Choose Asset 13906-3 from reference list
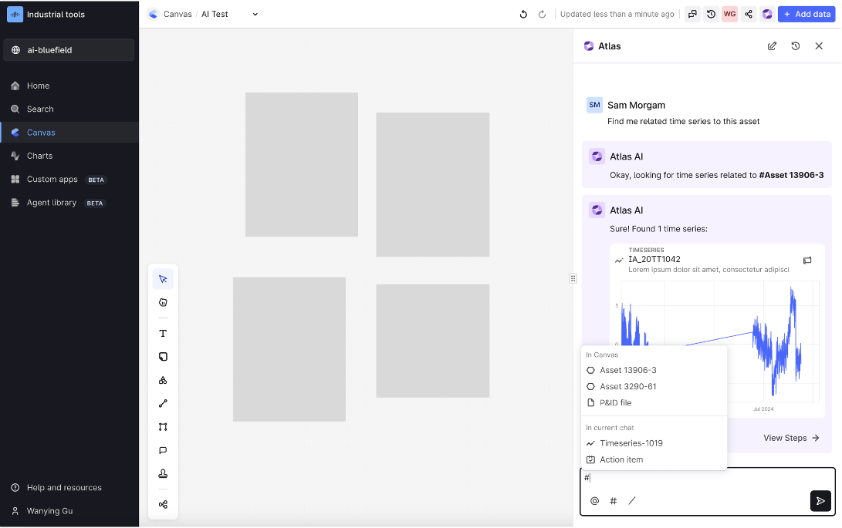The width and height of the screenshot is (842, 528). tap(627, 370)
